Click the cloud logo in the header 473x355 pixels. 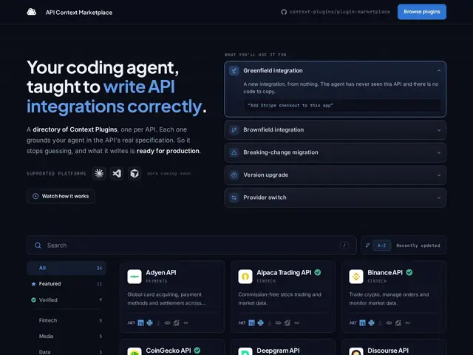(x=31, y=12)
